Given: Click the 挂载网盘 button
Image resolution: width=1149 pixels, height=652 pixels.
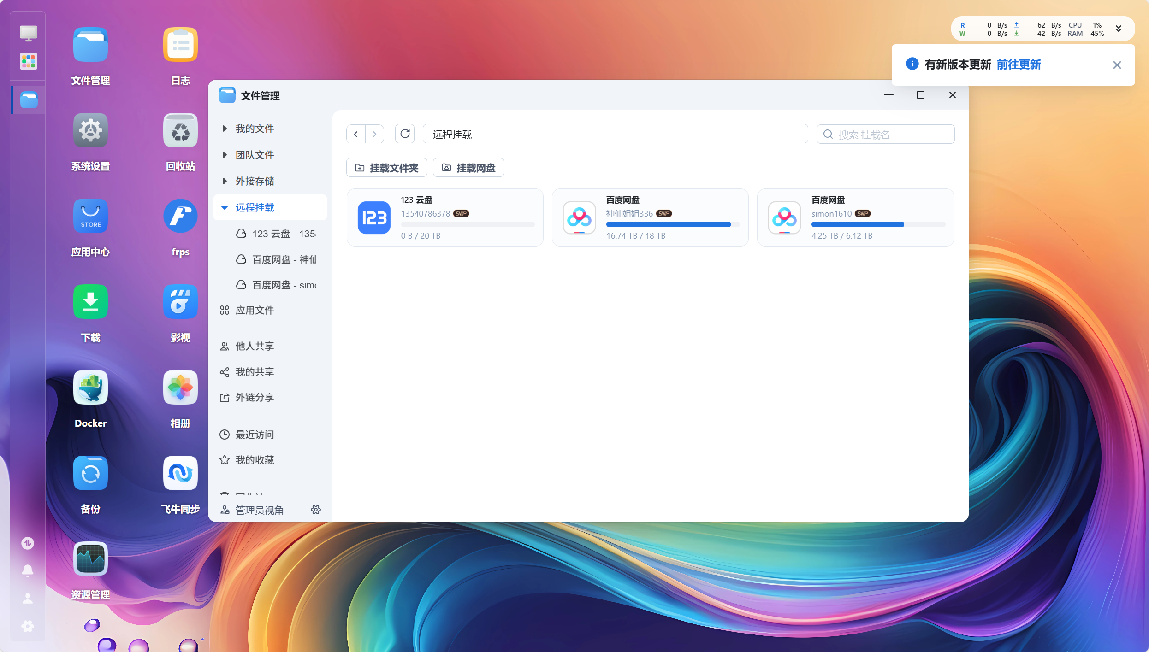Looking at the screenshot, I should click(x=468, y=168).
